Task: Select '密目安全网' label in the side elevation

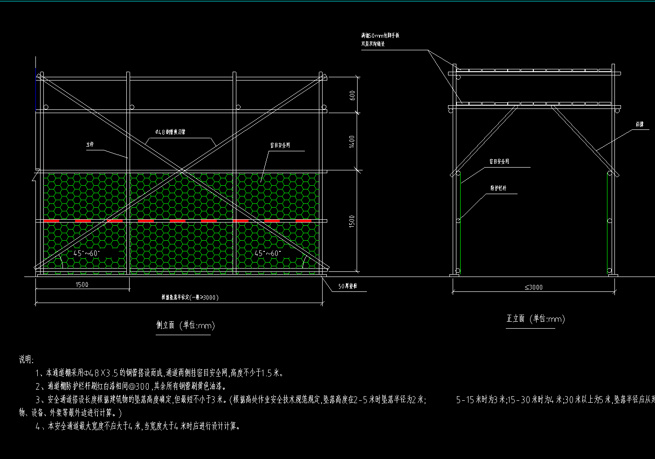Action: tap(280, 145)
